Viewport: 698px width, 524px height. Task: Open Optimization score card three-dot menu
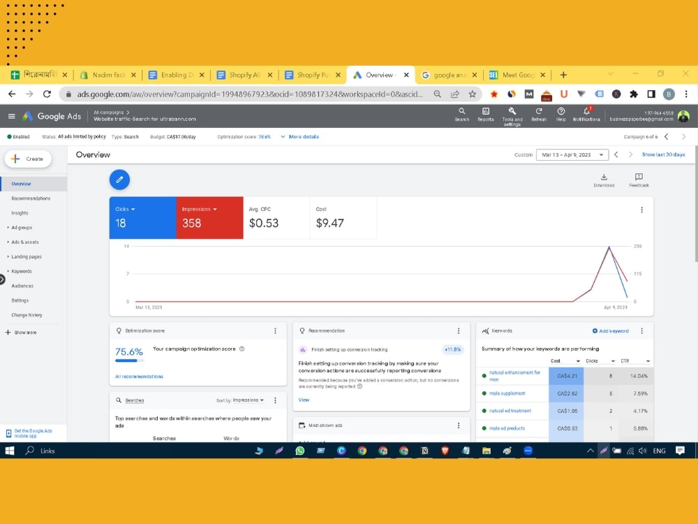click(x=275, y=330)
